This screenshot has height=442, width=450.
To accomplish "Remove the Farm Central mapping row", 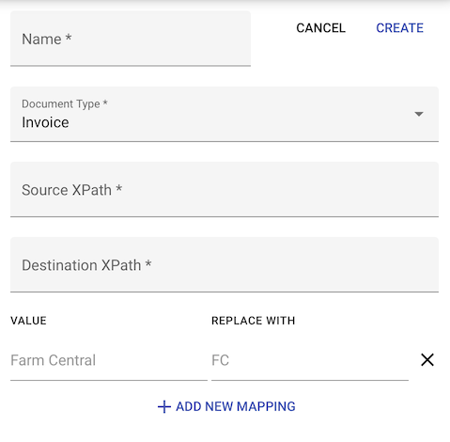I will pos(427,360).
